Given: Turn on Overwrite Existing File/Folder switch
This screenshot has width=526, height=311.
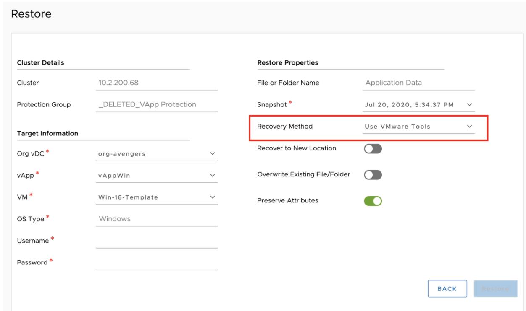Looking at the screenshot, I should click(373, 175).
